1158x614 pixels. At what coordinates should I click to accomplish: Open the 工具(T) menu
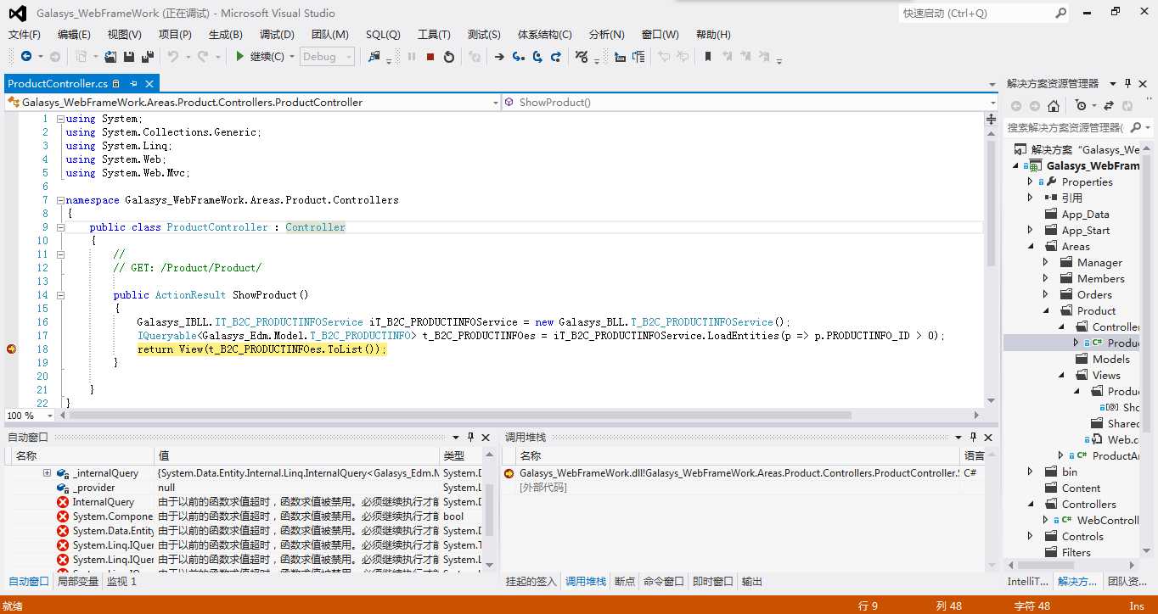(434, 35)
